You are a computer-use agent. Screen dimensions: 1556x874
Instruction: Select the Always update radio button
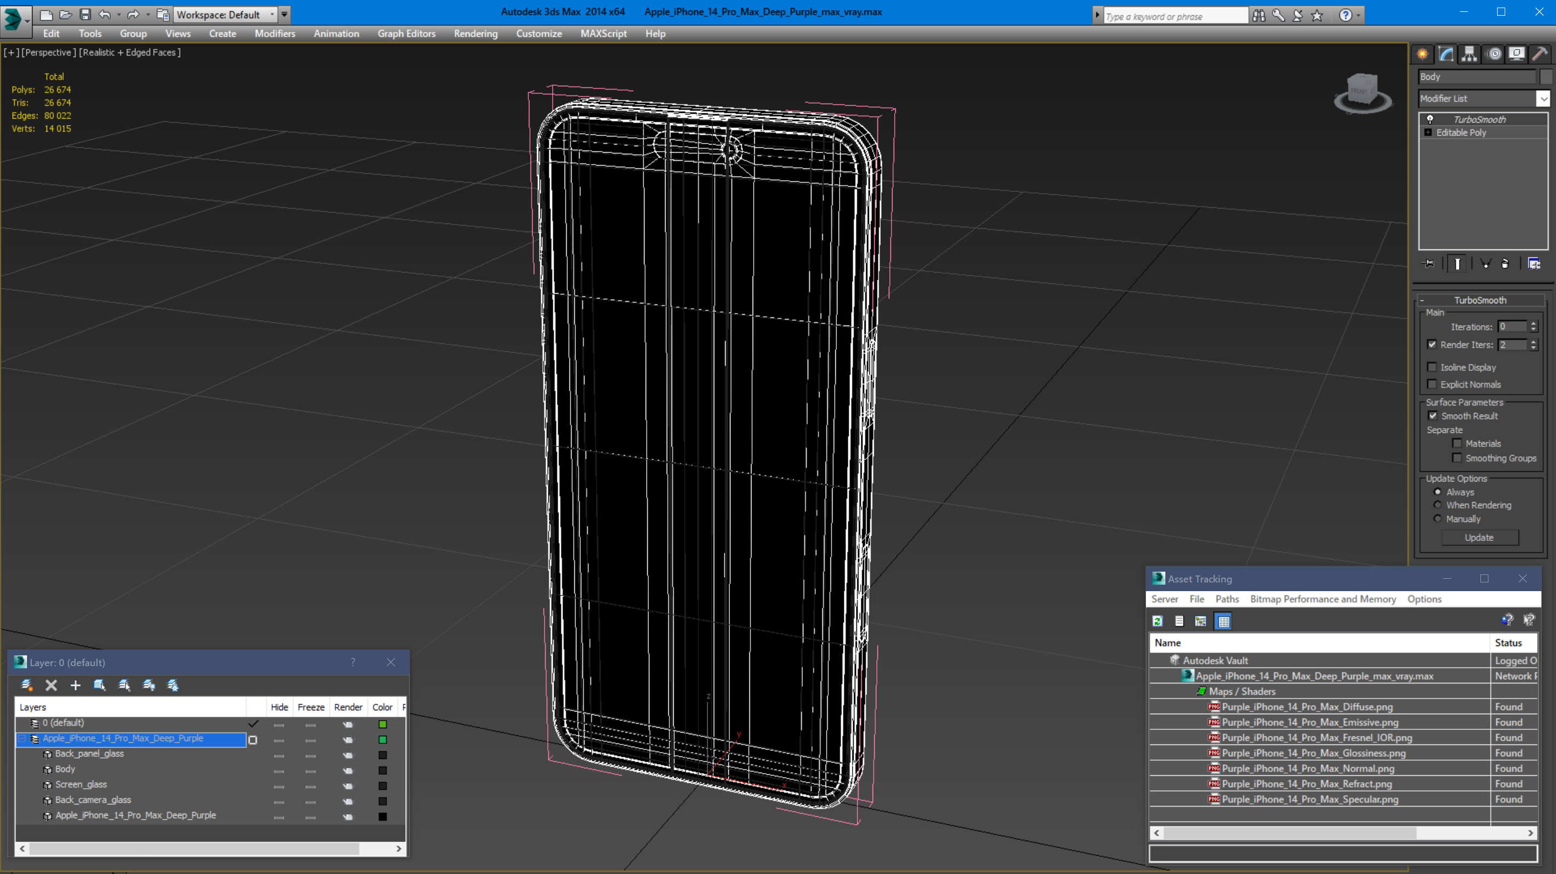tap(1438, 492)
